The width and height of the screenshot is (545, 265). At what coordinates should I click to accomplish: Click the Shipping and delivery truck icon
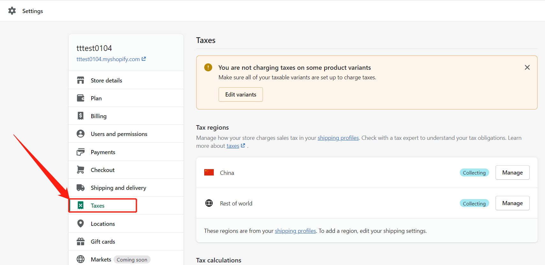pos(81,188)
